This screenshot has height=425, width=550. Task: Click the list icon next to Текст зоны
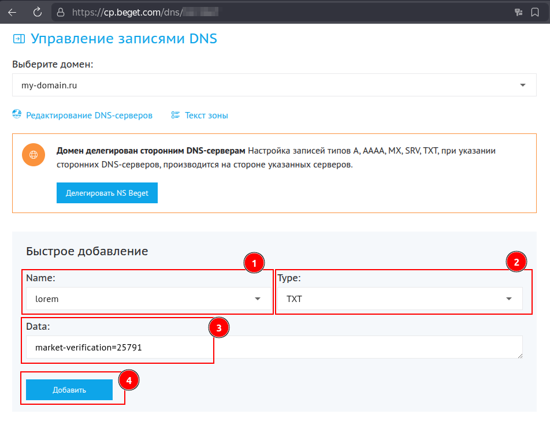coord(175,115)
